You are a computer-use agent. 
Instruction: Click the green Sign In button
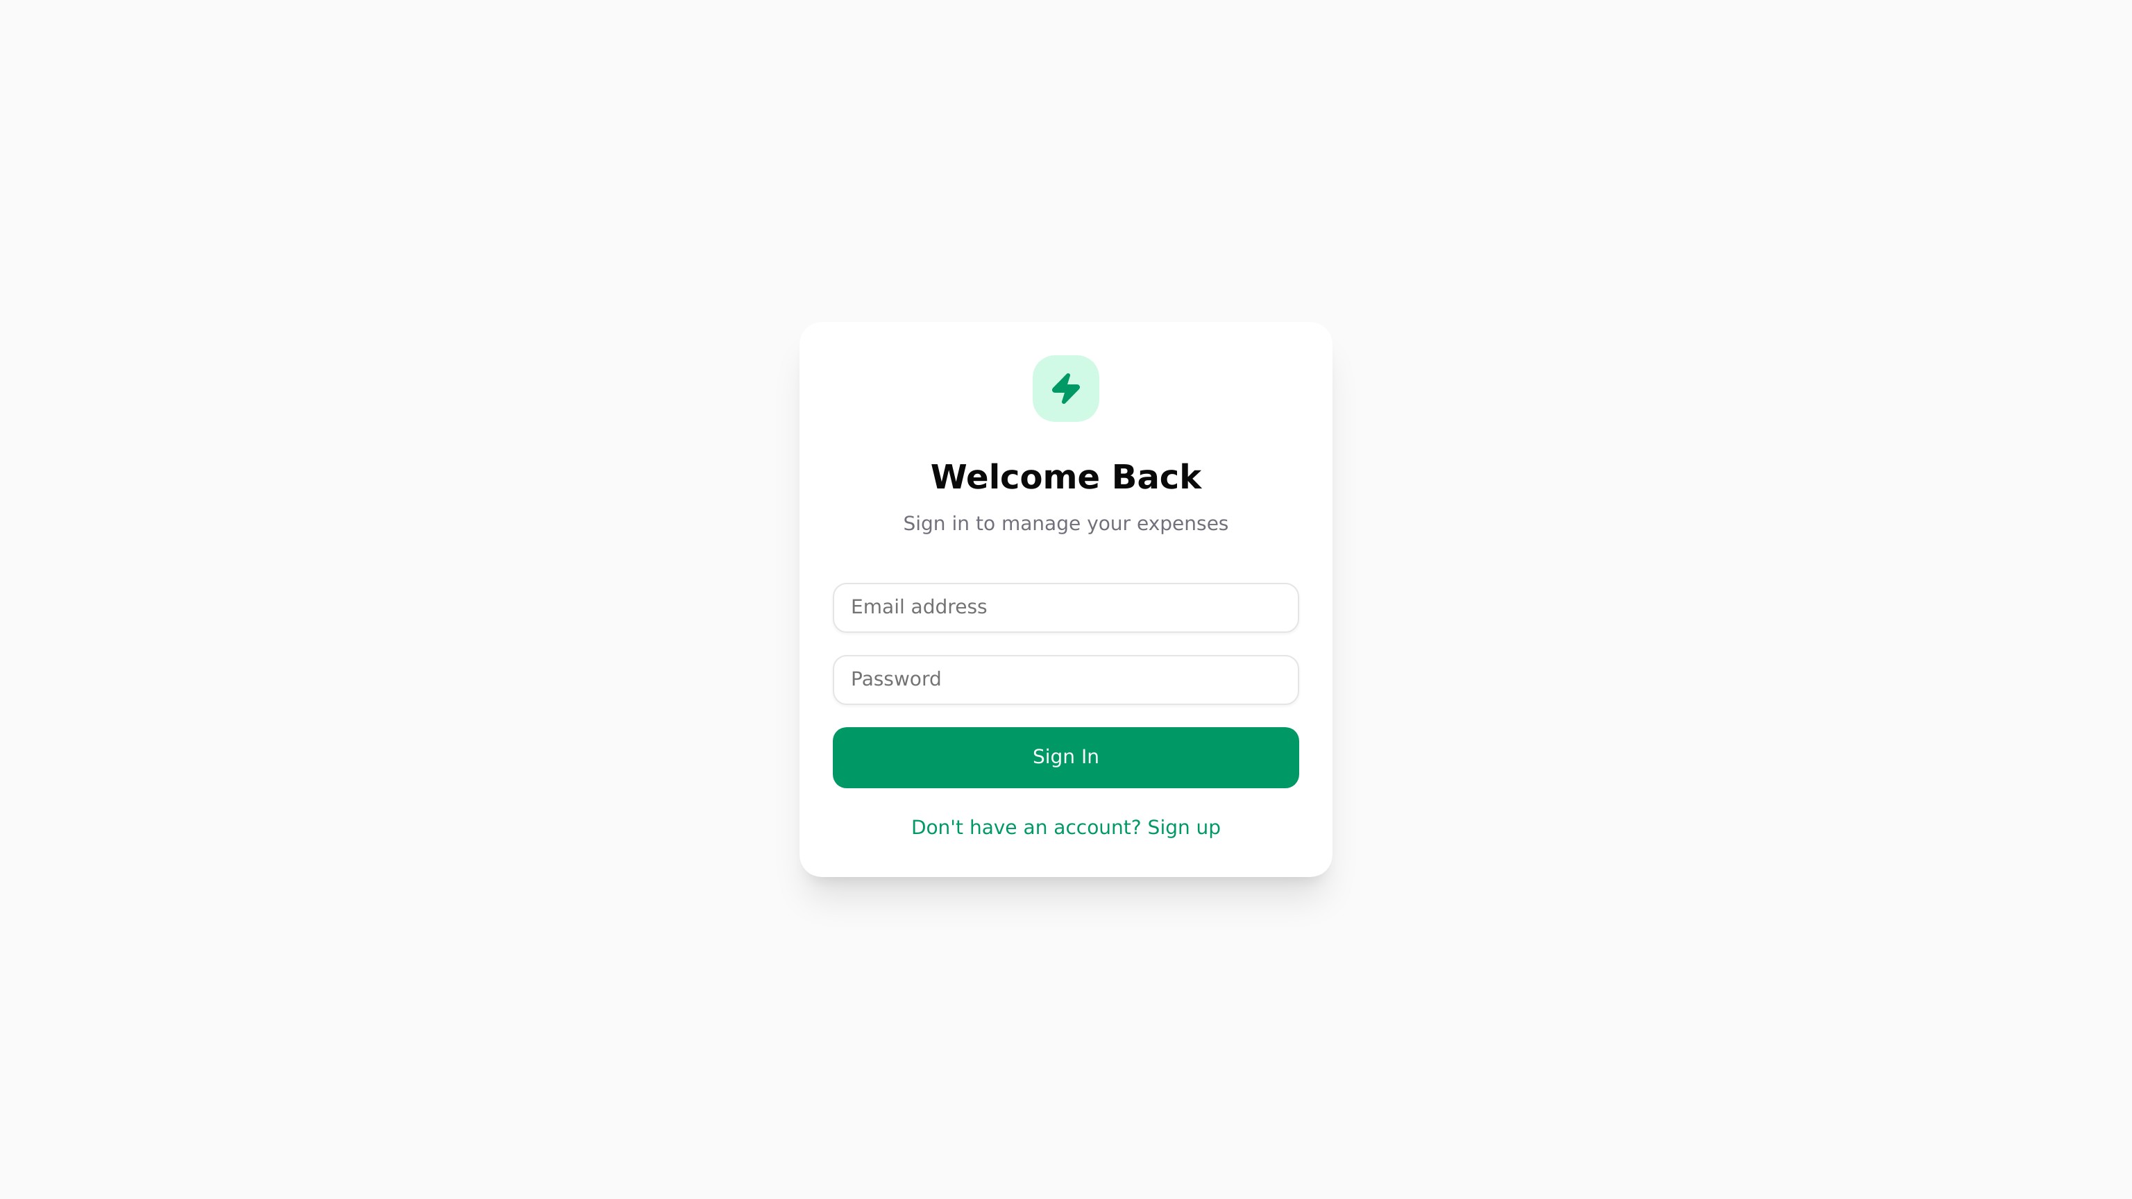(x=1065, y=757)
